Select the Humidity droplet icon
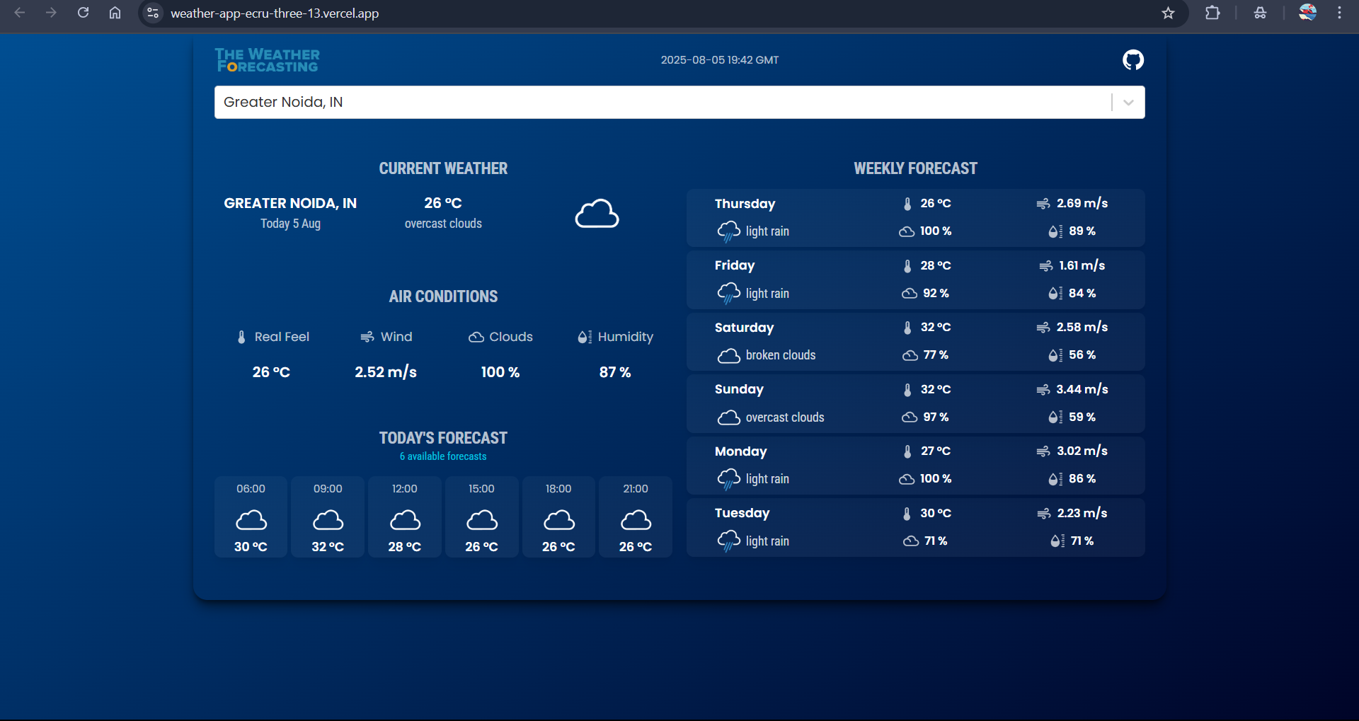This screenshot has height=721, width=1359. (584, 337)
